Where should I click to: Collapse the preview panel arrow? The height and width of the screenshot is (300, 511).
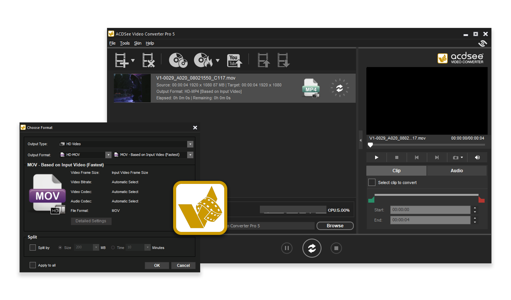coord(360,140)
